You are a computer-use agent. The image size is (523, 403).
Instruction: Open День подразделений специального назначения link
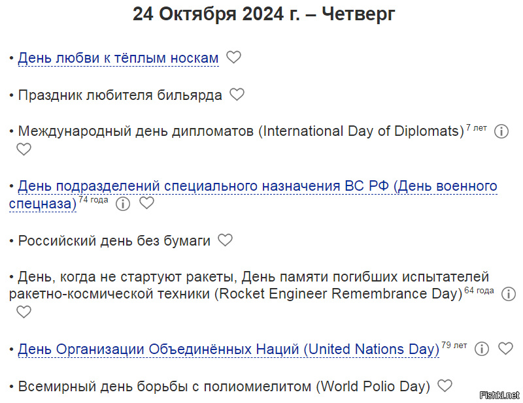(253, 195)
